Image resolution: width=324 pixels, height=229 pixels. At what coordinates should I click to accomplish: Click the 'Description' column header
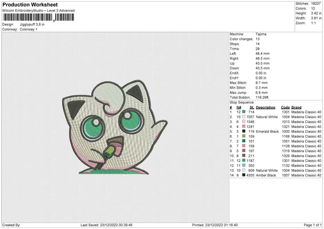tap(266, 107)
